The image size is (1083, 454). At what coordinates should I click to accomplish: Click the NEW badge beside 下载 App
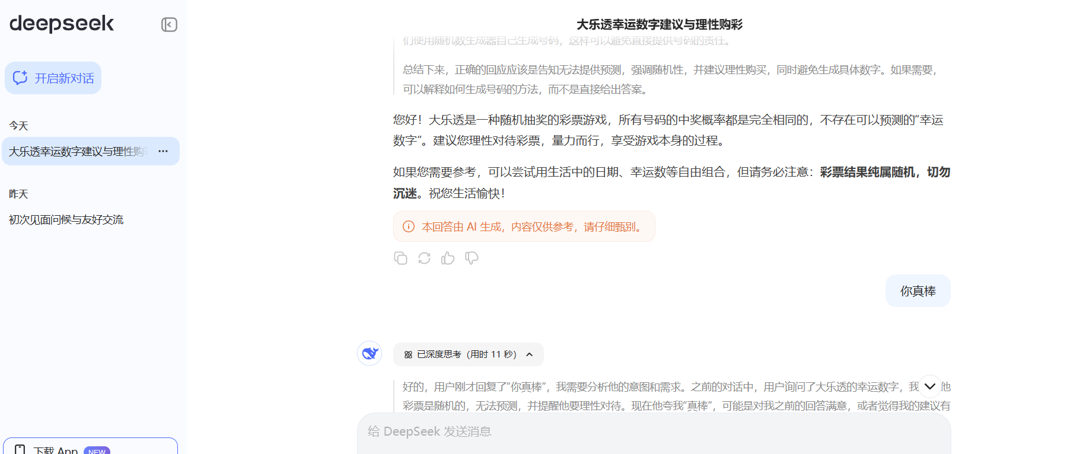coord(97,450)
